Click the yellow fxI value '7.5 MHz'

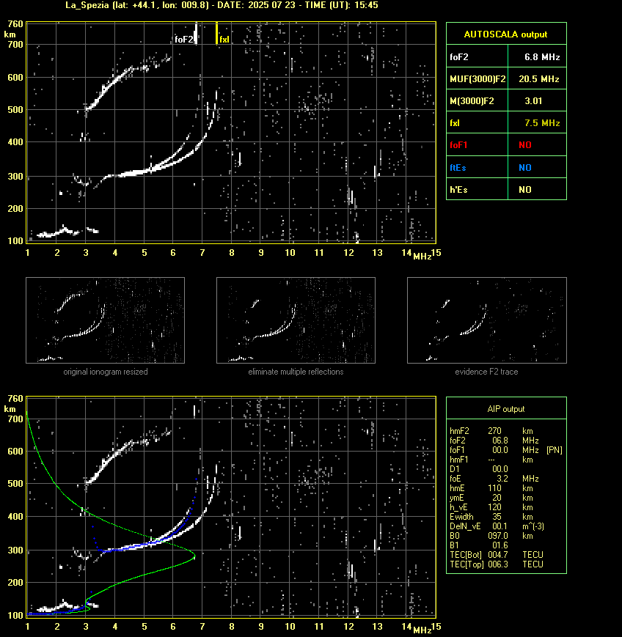click(x=542, y=123)
